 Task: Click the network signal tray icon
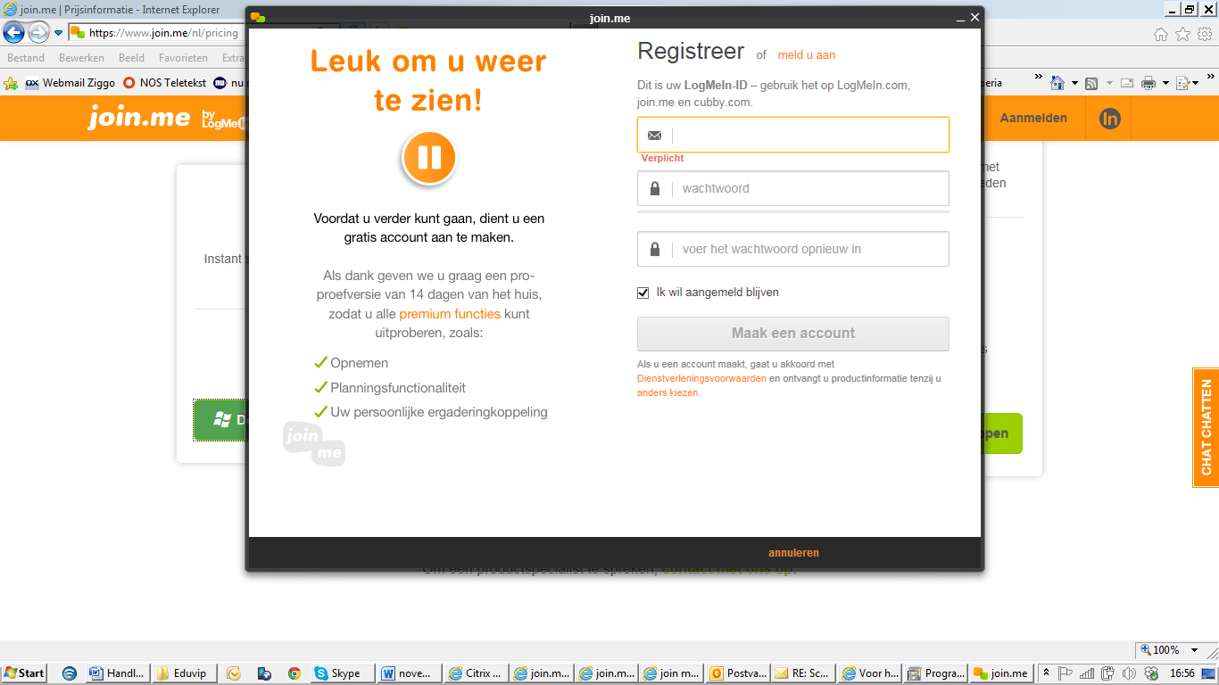[x=1087, y=673]
